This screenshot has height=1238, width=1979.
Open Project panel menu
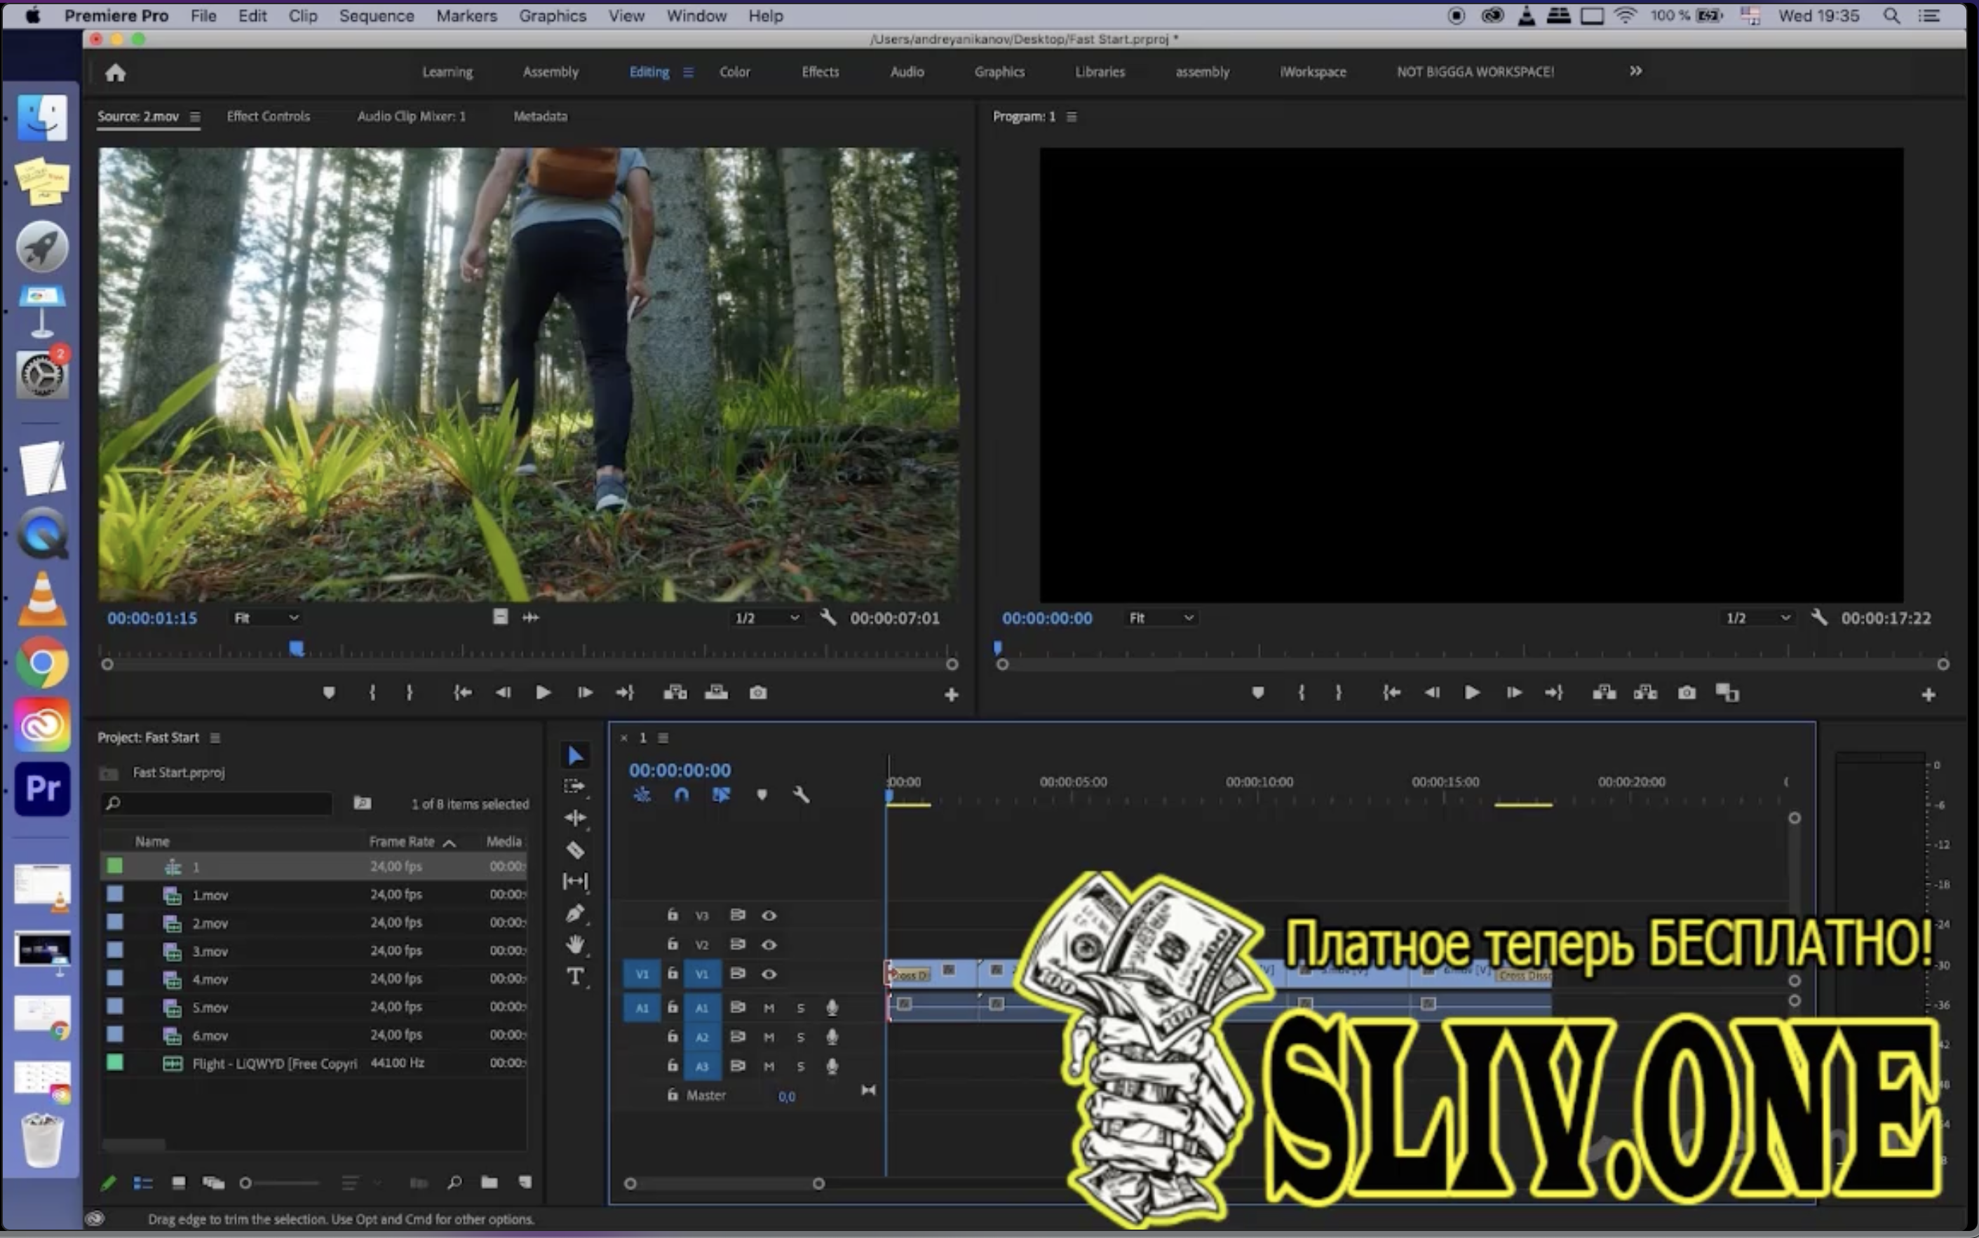(215, 737)
